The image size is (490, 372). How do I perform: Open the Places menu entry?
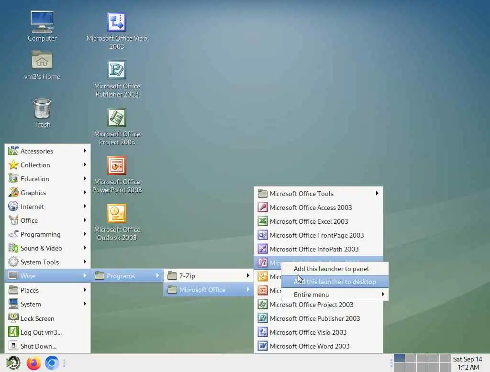click(47, 290)
